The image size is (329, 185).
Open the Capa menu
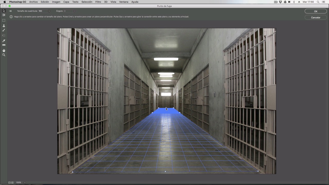tap(66, 2)
